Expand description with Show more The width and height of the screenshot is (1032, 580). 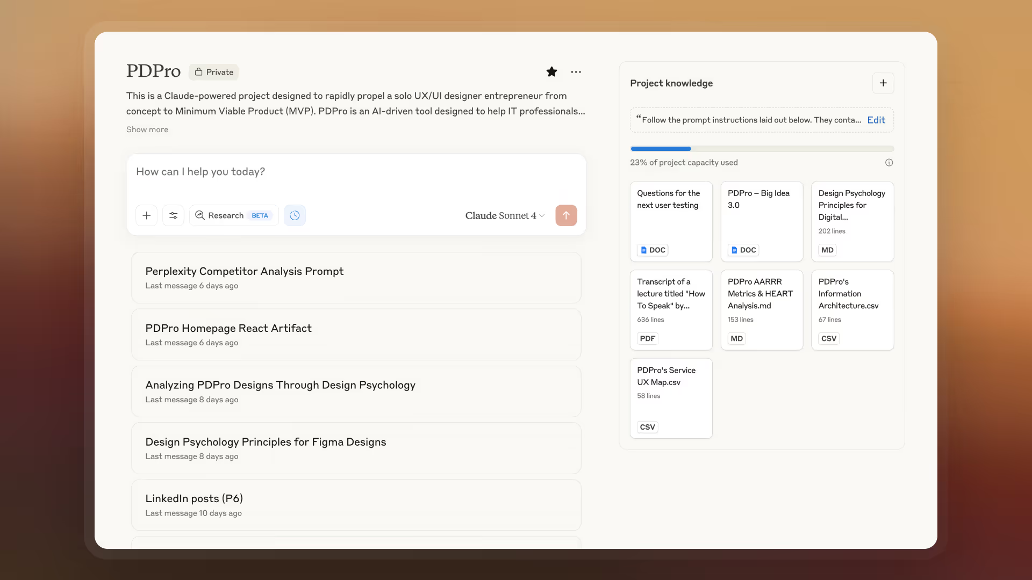[147, 129]
